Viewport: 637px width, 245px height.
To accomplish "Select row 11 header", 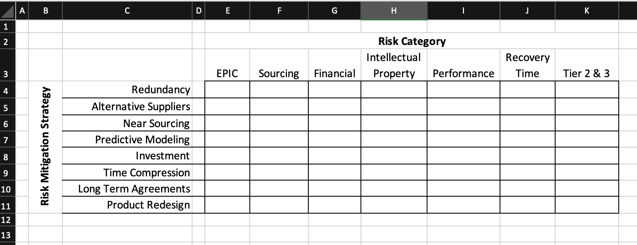I will coord(6,205).
